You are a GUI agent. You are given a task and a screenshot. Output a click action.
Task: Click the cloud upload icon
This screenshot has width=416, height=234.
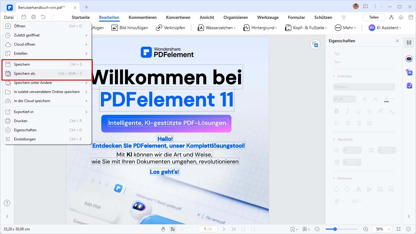401,17
